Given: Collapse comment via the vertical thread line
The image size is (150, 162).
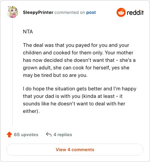Looking at the screenshot, I should coord(13,72).
